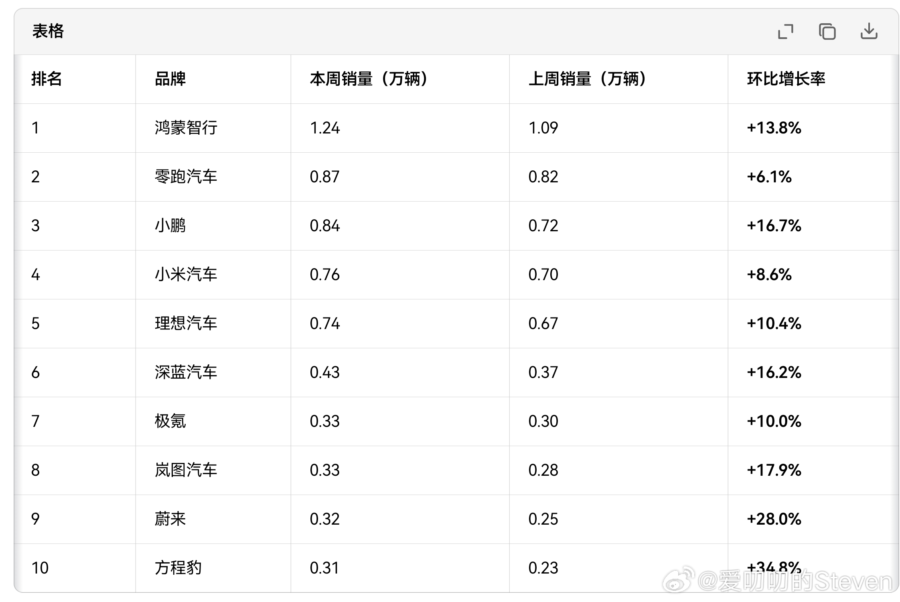Click the 0.70 last week value
900x602 pixels.
tap(543, 275)
